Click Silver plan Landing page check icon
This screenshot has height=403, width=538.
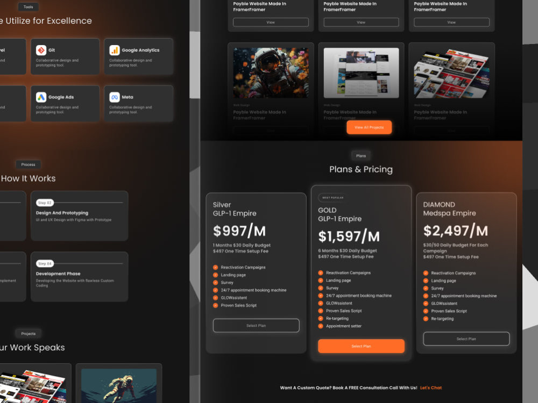click(216, 275)
